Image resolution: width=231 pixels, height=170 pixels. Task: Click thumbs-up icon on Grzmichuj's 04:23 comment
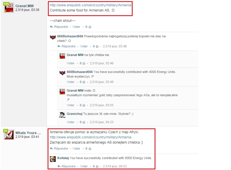(84, 122)
